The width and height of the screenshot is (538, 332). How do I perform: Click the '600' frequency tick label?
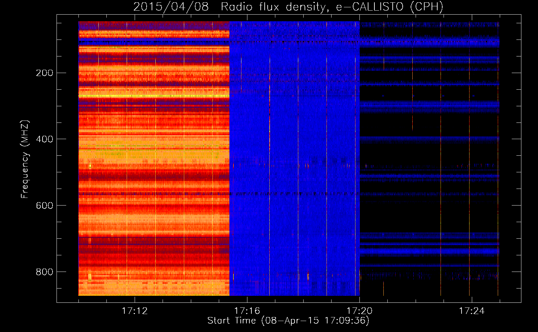[x=45, y=206]
